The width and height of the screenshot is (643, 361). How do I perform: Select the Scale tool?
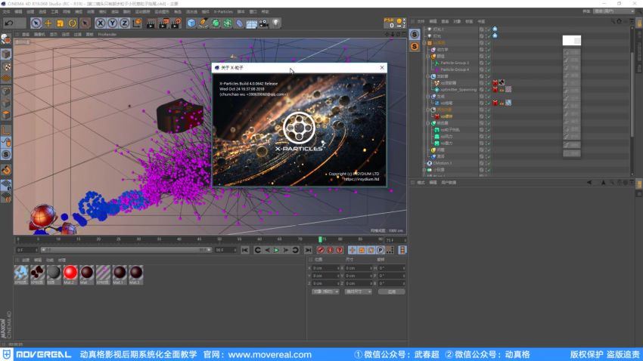pos(61,23)
